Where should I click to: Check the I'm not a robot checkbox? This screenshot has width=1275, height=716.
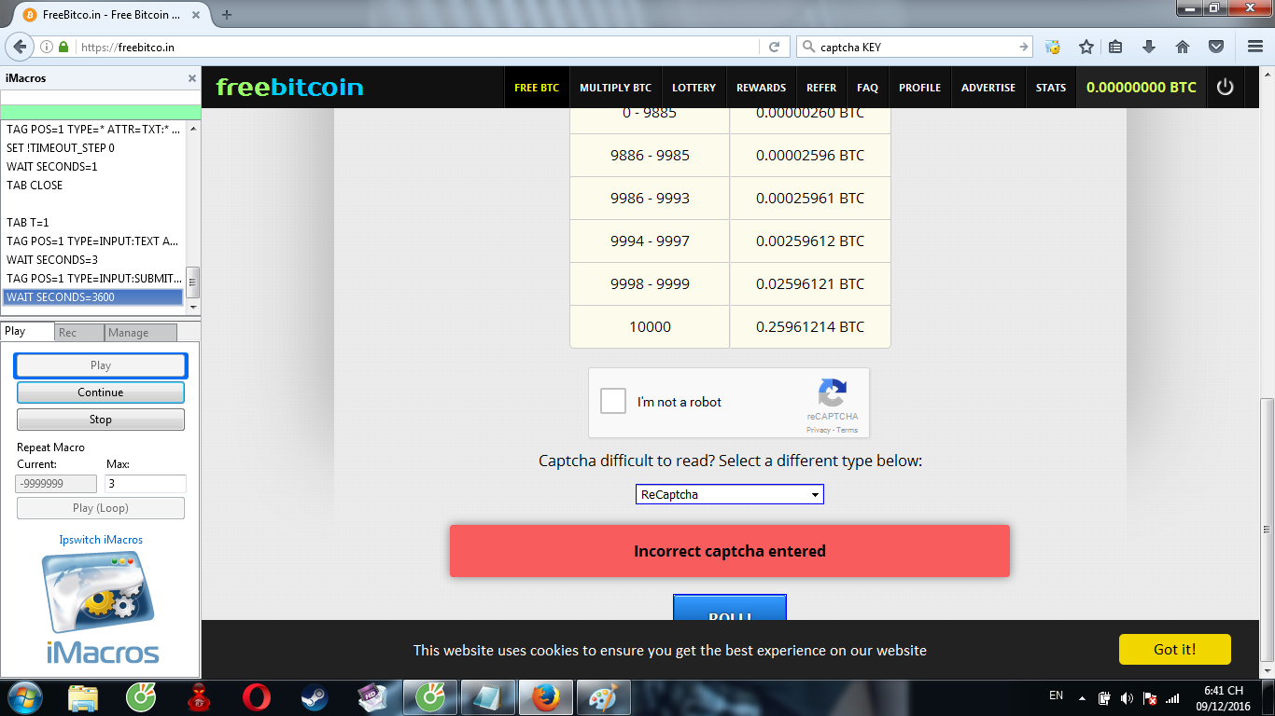(x=613, y=402)
